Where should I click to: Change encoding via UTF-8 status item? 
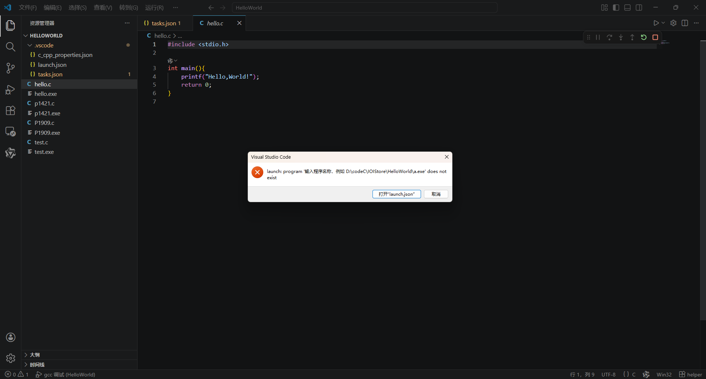[x=608, y=375]
